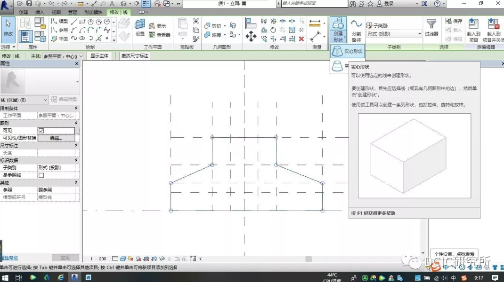Open the 主体 参照平面 dropdown
Screen dimensions: 504x282
pos(63,56)
